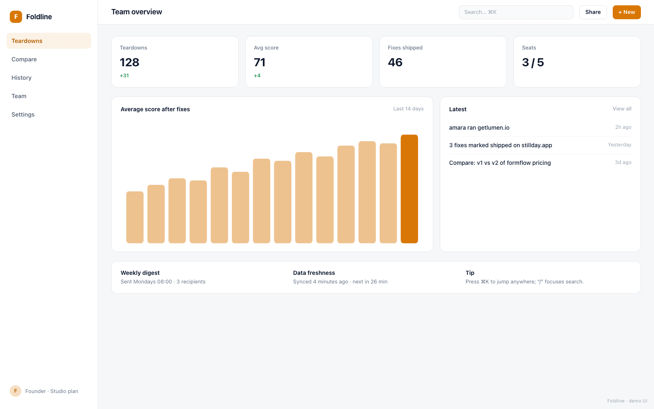The height and width of the screenshot is (409, 654).
Task: Open the Founder avatar in sidebar footer
Action: point(16,391)
